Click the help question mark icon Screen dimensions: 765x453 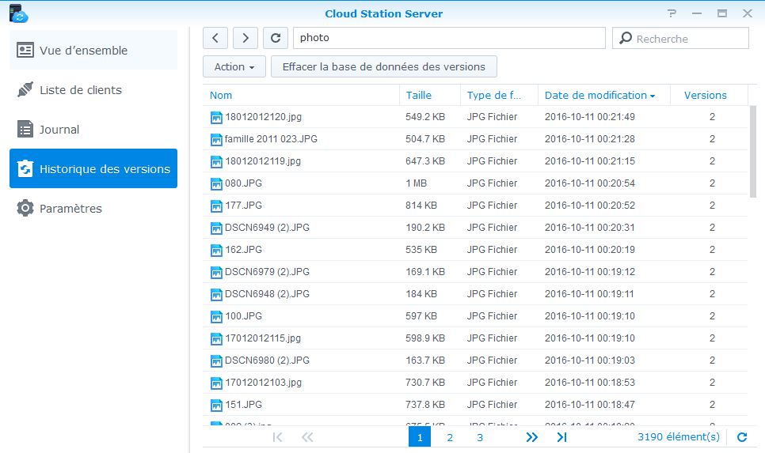coord(672,13)
